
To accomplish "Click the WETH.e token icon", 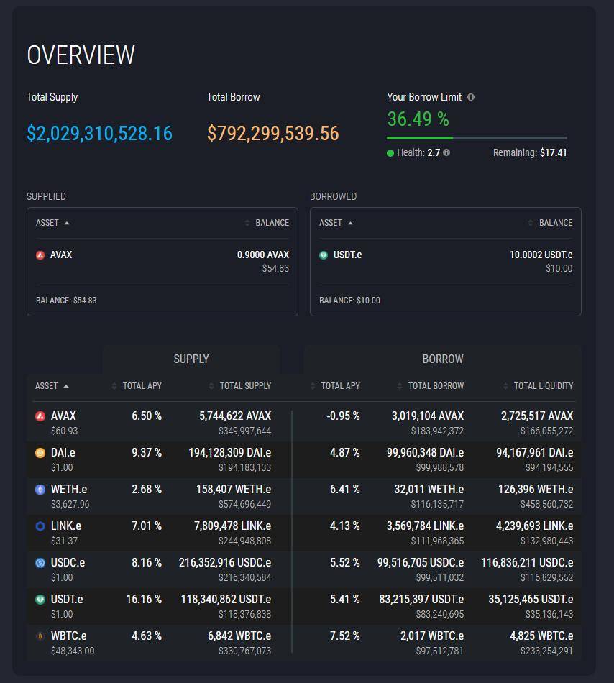I will [40, 490].
